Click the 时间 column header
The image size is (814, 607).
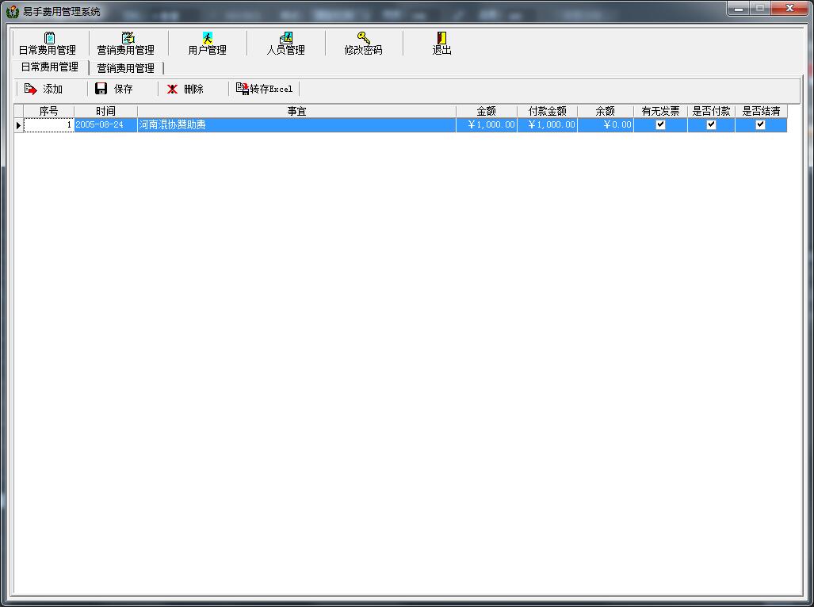coord(105,111)
